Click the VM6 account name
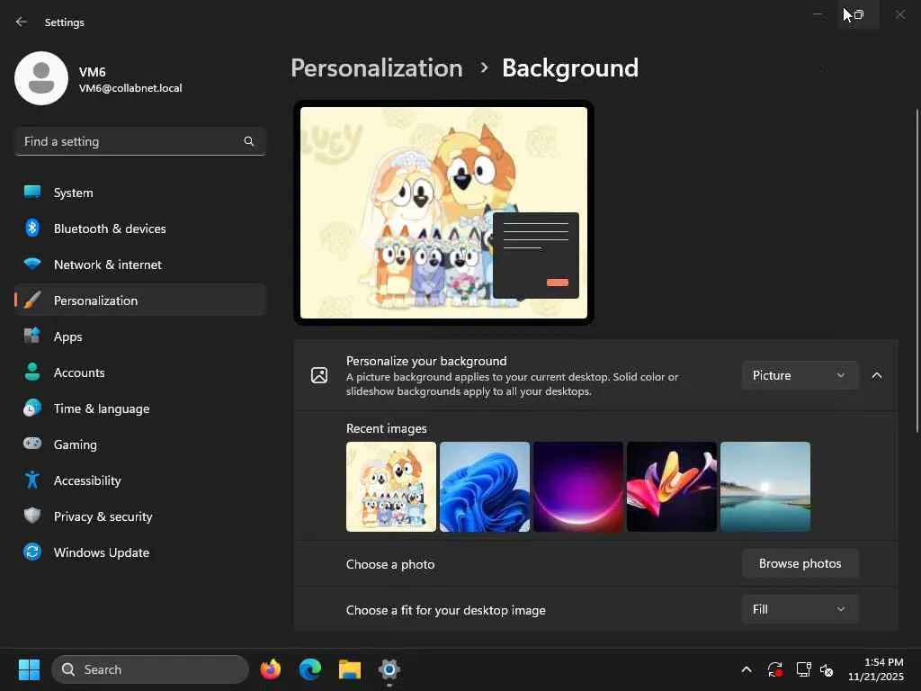The height and width of the screenshot is (691, 921). pos(93,72)
